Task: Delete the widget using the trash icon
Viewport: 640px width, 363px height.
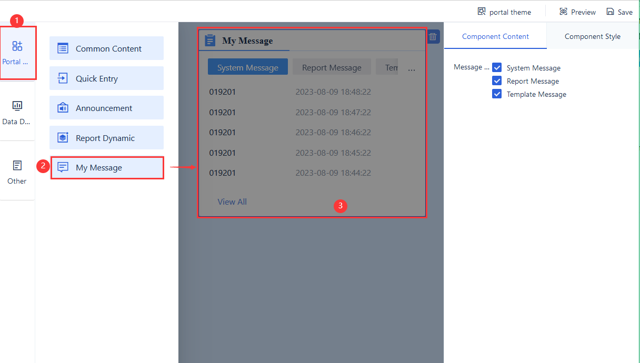Action: (x=432, y=37)
